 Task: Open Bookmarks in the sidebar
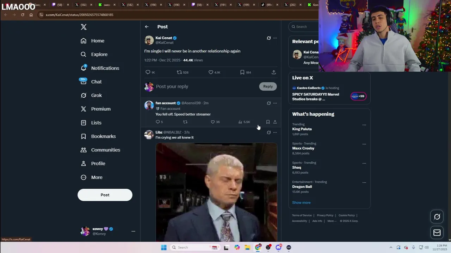[x=98, y=136]
